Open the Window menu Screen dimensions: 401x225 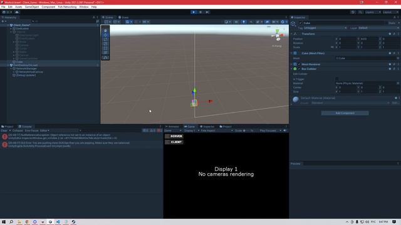click(x=83, y=7)
